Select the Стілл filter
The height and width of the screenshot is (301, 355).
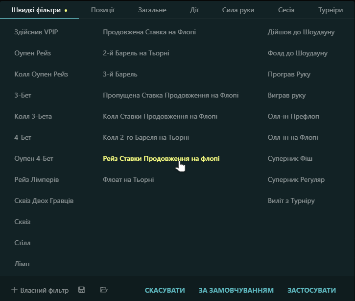click(x=23, y=243)
